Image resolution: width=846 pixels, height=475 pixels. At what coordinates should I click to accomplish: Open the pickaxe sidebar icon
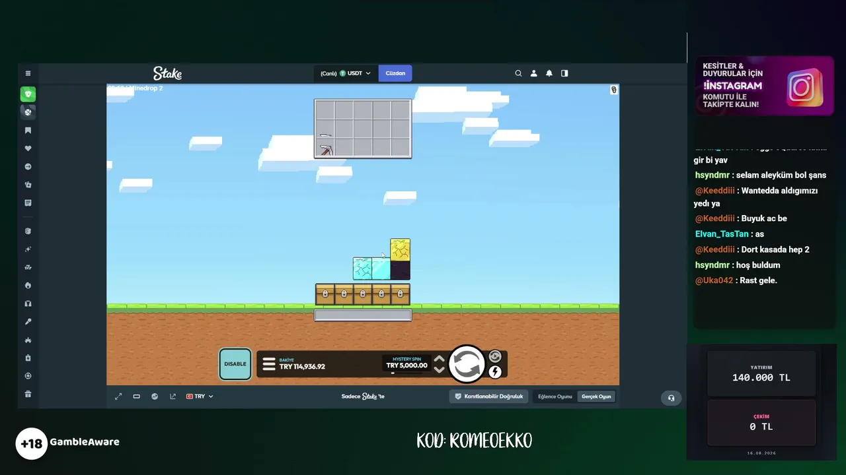tap(28, 322)
